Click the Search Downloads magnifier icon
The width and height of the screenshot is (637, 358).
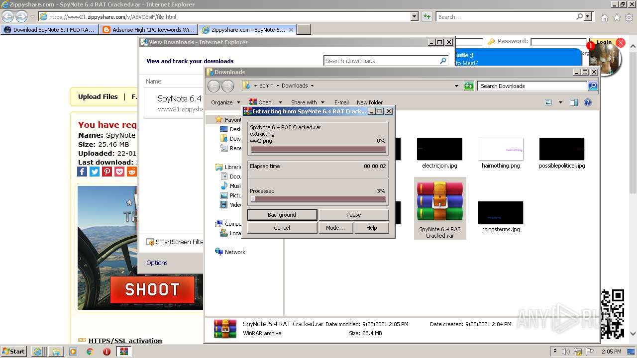click(x=592, y=86)
